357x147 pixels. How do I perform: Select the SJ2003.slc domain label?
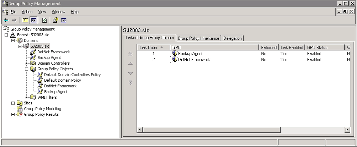(40, 46)
